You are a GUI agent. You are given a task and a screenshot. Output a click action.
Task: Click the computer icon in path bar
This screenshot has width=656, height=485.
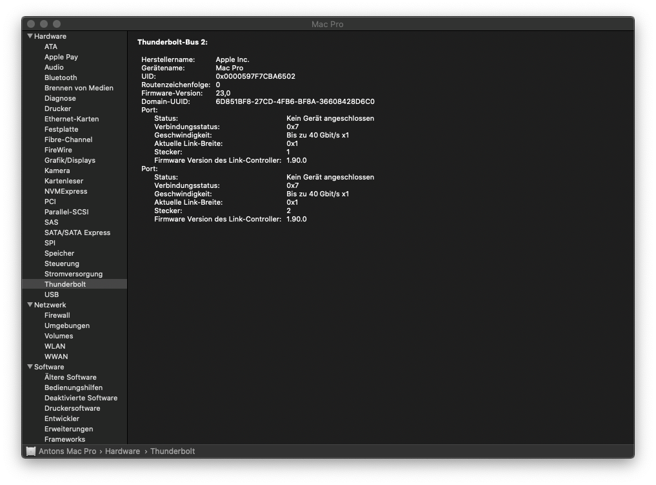pos(31,451)
